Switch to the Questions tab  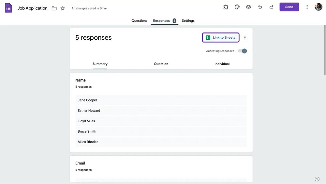pos(139,21)
